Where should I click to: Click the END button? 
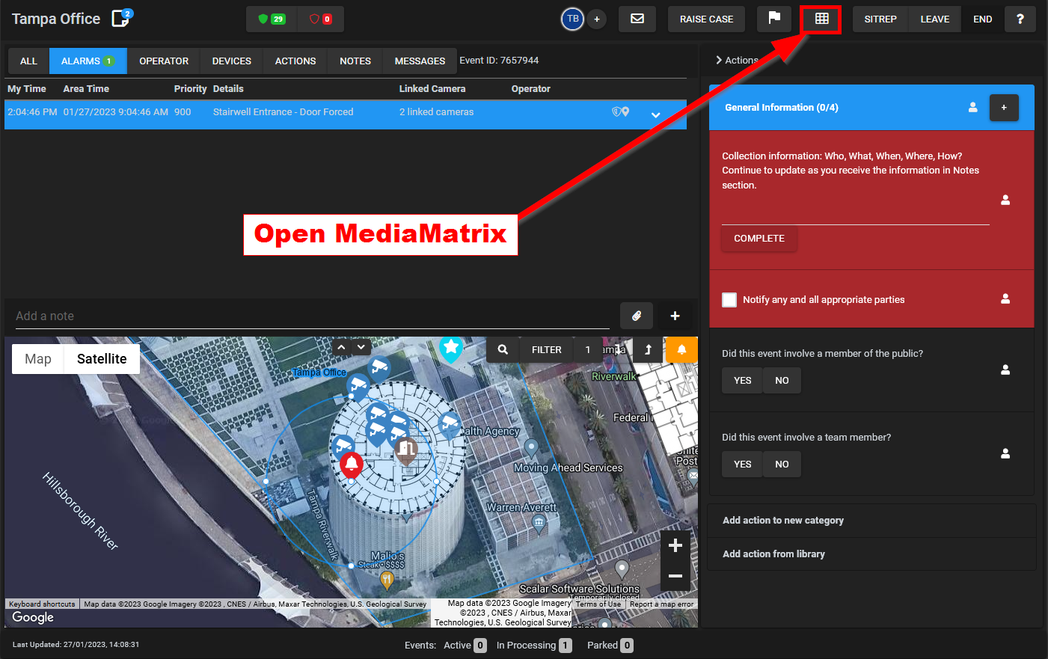pos(982,19)
